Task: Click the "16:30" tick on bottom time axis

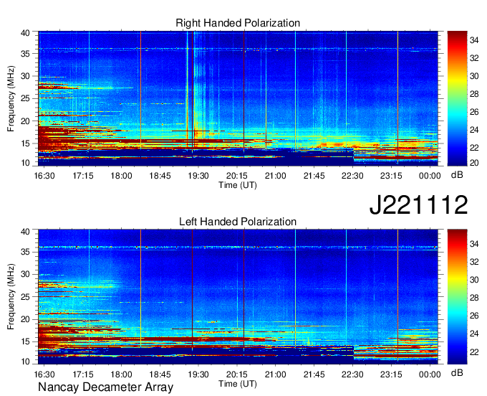Action: (x=44, y=374)
